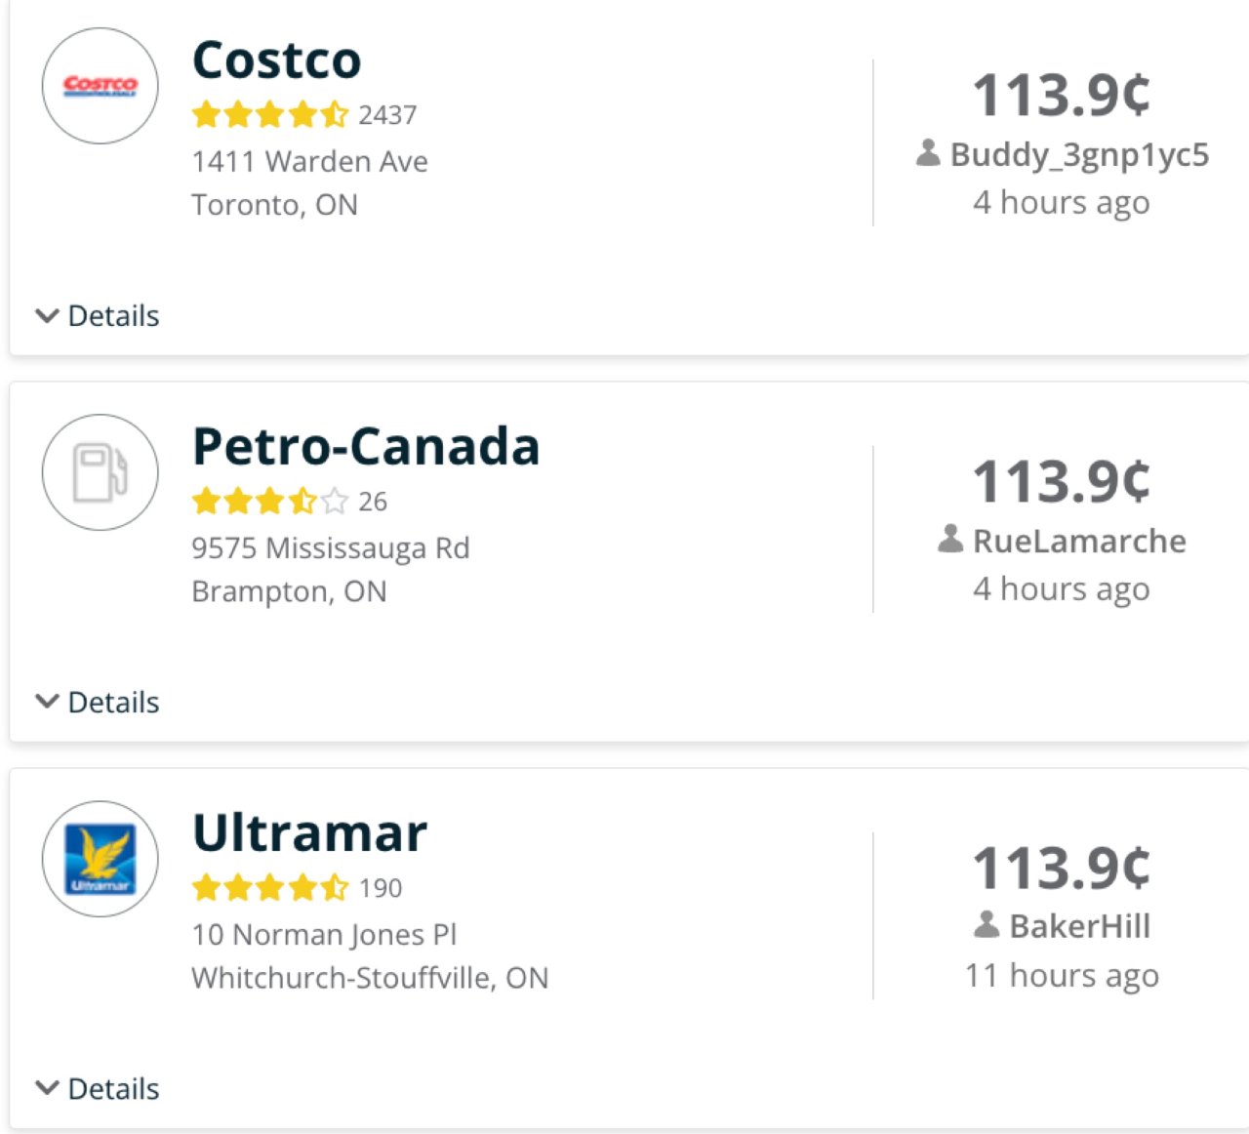The height and width of the screenshot is (1134, 1249).
Task: Open the Ultramar station name link
Action: 310,833
